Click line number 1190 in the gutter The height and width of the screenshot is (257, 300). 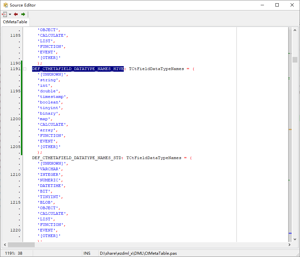pyautogui.click(x=15, y=63)
